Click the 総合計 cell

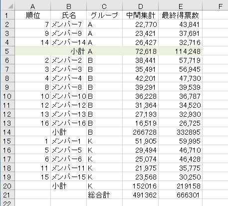pyautogui.click(x=104, y=195)
